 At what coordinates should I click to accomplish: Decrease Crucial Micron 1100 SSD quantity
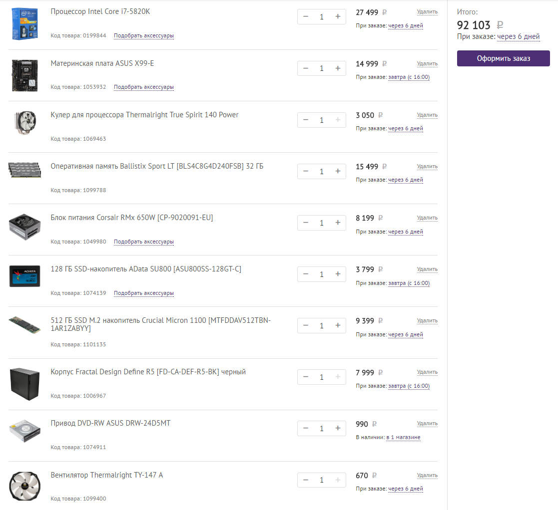pyautogui.click(x=306, y=325)
